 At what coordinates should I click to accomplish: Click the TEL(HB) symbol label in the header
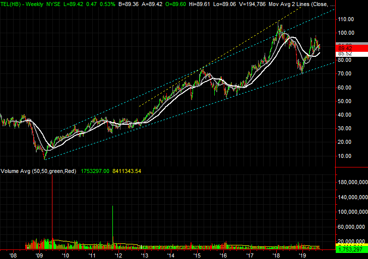(11, 4)
